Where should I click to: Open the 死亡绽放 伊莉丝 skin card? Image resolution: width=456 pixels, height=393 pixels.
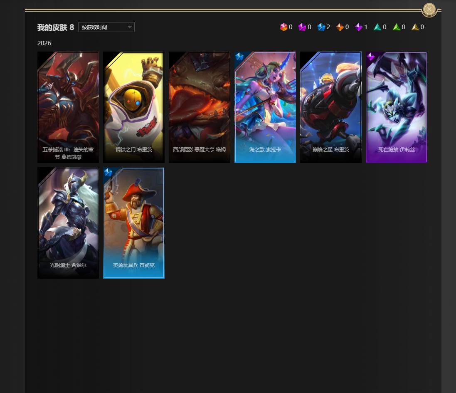pos(397,107)
